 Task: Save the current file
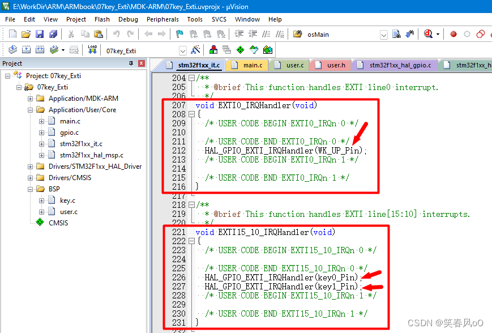point(40,34)
